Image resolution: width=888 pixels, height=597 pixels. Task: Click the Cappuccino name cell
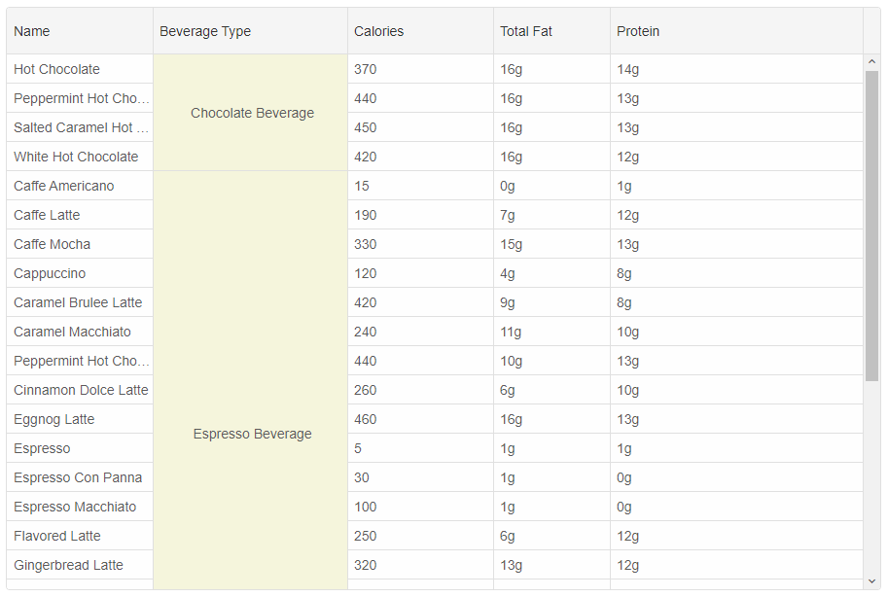(80, 273)
